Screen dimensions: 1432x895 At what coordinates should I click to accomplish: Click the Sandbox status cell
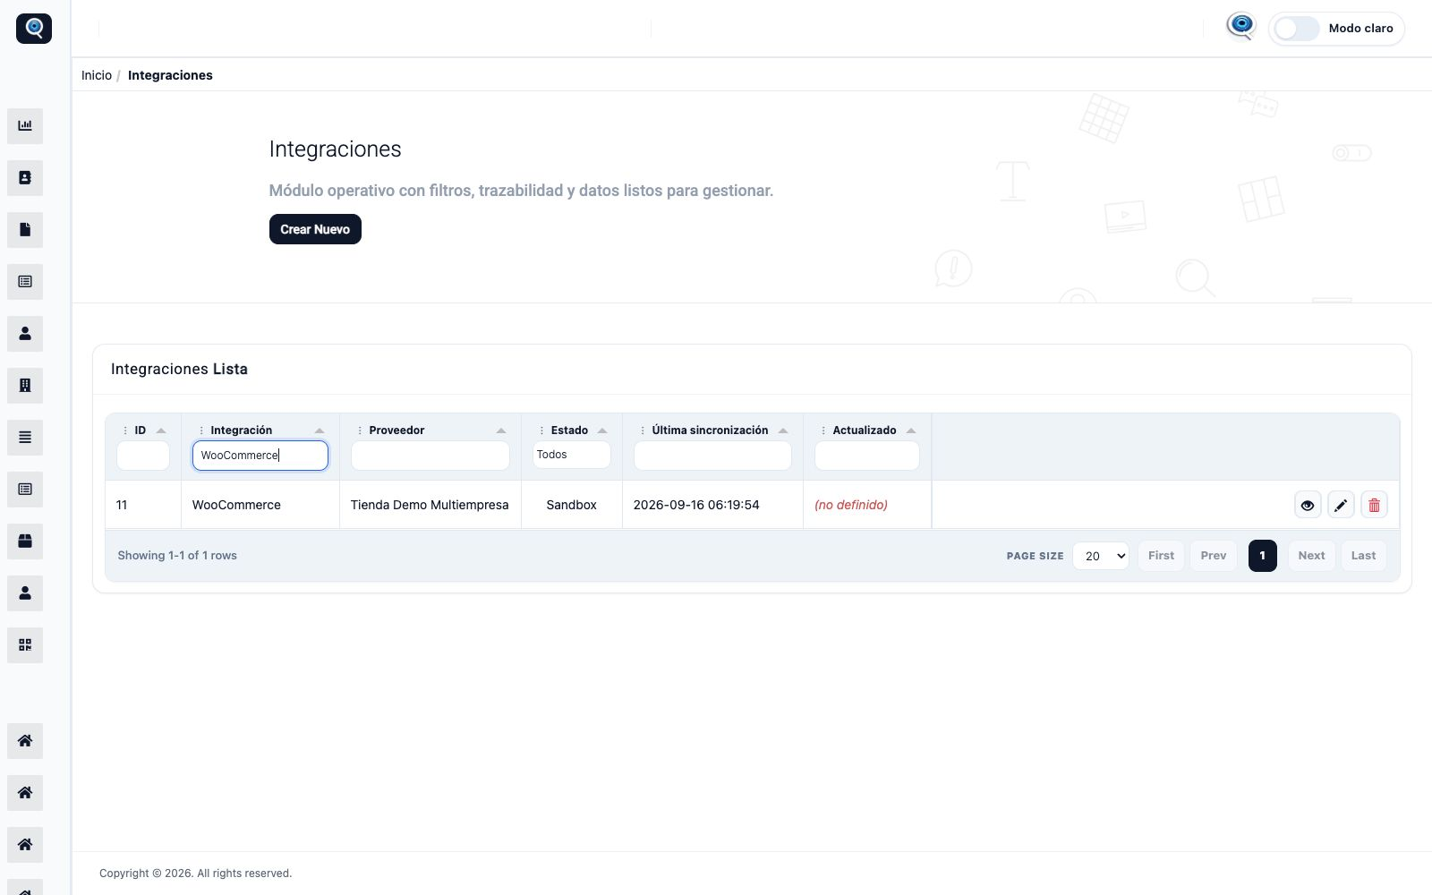click(x=572, y=505)
